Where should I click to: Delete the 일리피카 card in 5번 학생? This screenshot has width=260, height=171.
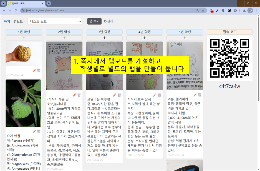200,95
